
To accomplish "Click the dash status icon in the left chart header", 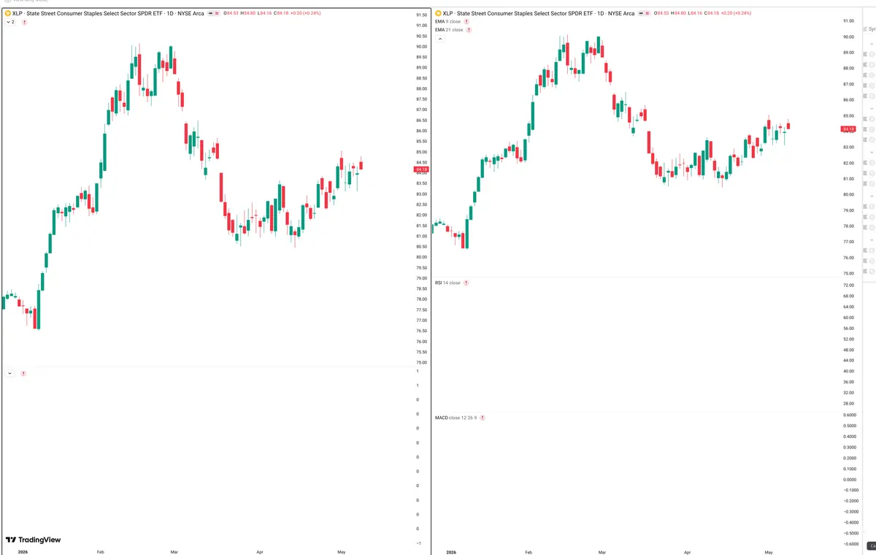I will [210, 13].
